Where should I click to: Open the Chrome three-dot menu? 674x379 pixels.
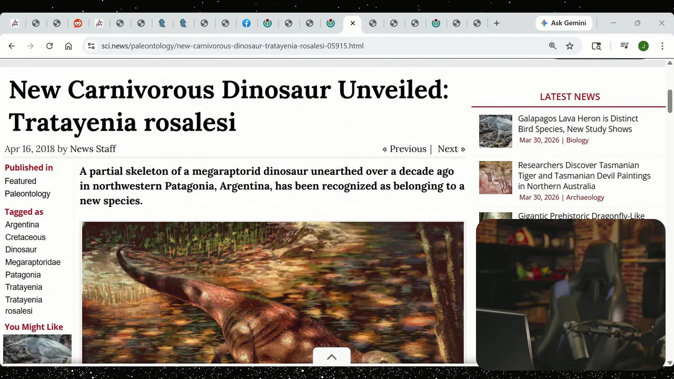point(662,46)
